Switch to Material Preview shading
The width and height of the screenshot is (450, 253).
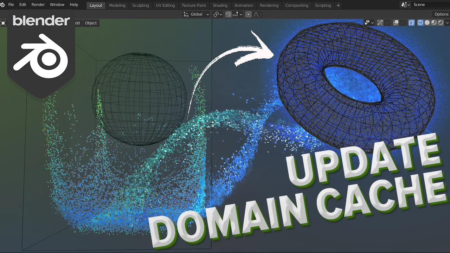click(x=433, y=22)
